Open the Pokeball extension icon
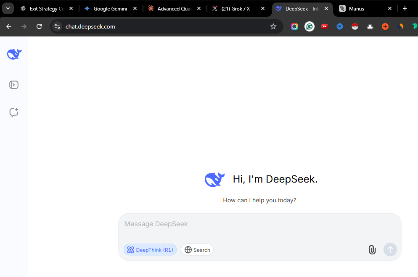The width and height of the screenshot is (418, 277). coord(355,26)
